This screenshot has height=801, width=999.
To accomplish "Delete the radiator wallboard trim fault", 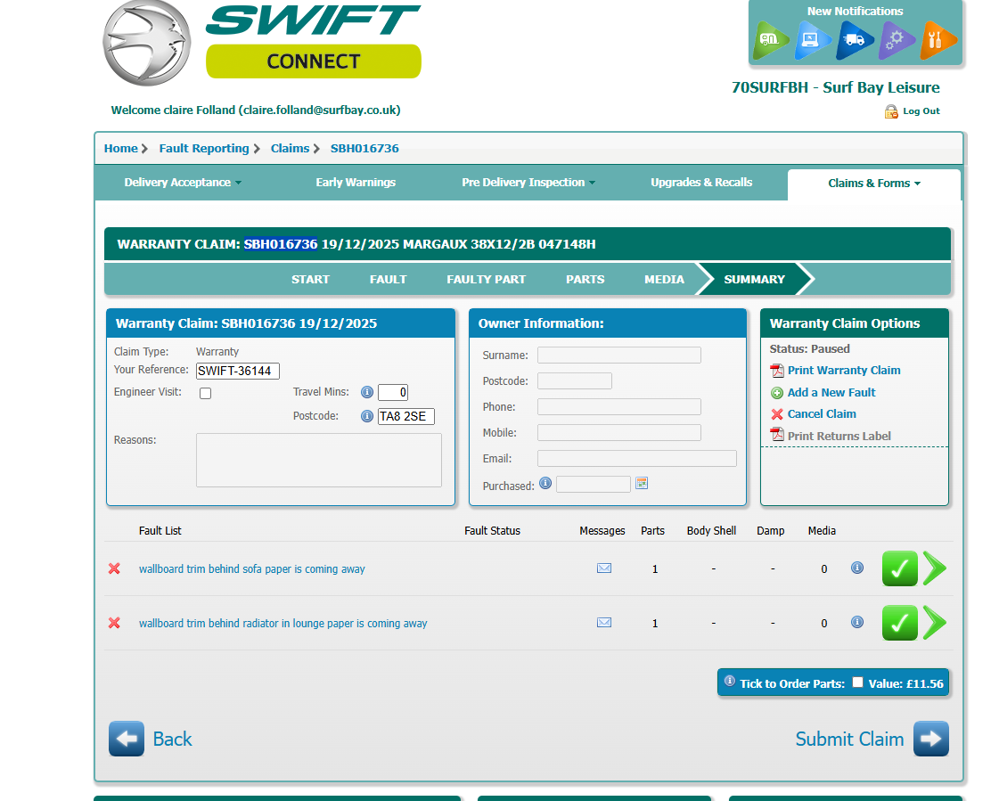I will click(114, 623).
